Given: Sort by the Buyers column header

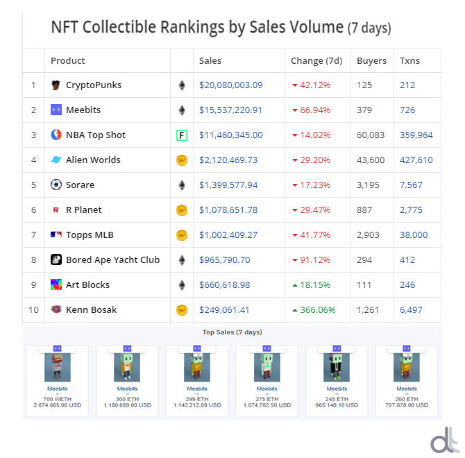Looking at the screenshot, I should pyautogui.click(x=371, y=60).
